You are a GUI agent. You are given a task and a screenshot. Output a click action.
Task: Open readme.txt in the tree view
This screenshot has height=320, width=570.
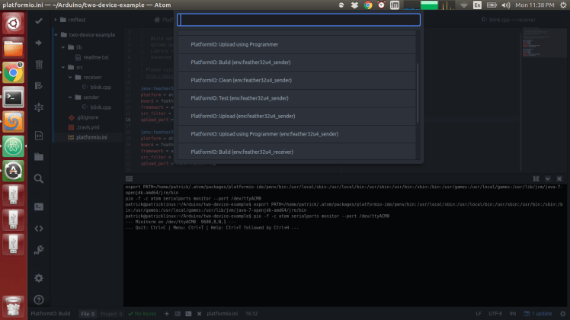click(95, 57)
